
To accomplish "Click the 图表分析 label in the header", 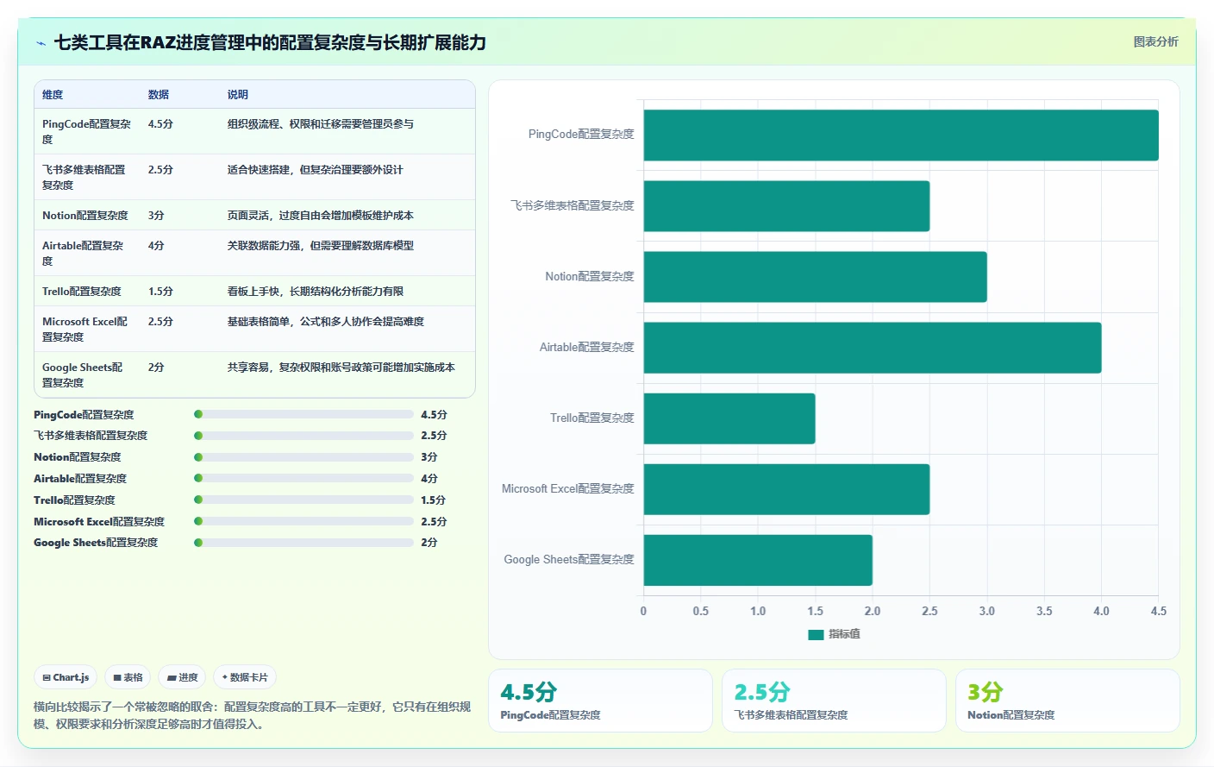I will [1155, 41].
